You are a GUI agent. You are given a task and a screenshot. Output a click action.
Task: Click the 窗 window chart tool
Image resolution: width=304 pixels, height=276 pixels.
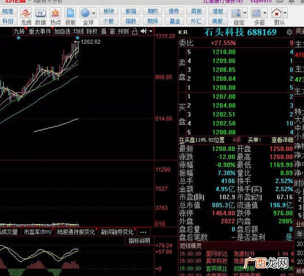pyautogui.click(x=112, y=31)
